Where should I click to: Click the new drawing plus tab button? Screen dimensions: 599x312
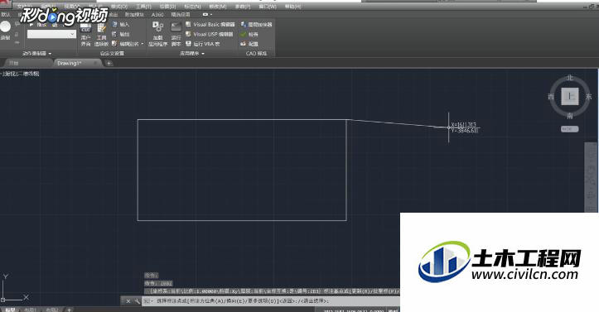pyautogui.click(x=109, y=64)
